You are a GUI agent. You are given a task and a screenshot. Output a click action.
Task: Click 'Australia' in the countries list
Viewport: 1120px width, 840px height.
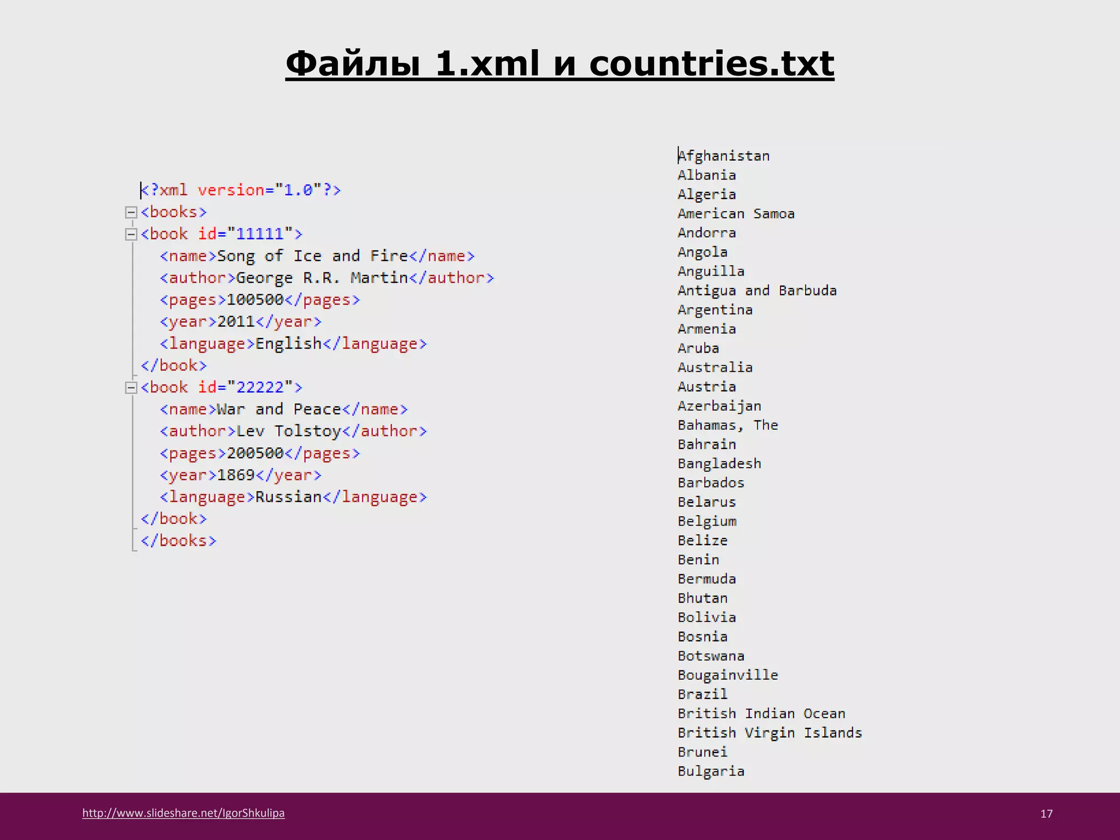(715, 367)
